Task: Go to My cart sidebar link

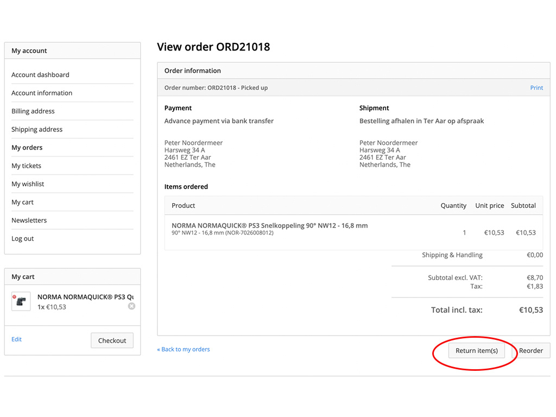Action: pyautogui.click(x=22, y=202)
